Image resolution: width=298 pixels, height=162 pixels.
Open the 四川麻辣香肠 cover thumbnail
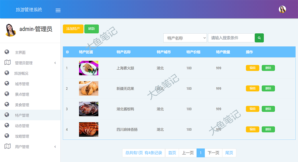point(89,130)
